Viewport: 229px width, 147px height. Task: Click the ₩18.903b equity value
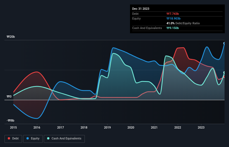pyautogui.click(x=173, y=18)
